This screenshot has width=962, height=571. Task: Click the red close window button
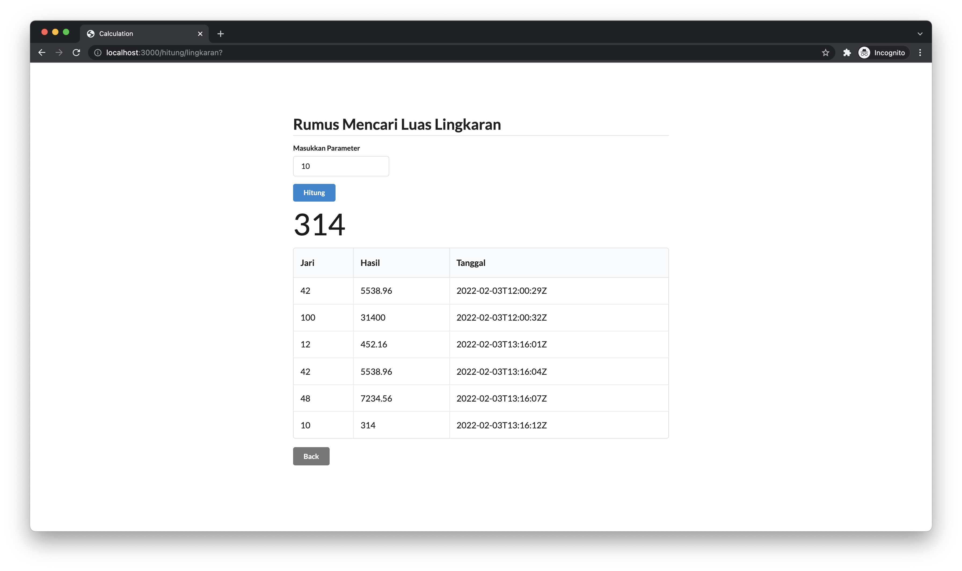[44, 32]
